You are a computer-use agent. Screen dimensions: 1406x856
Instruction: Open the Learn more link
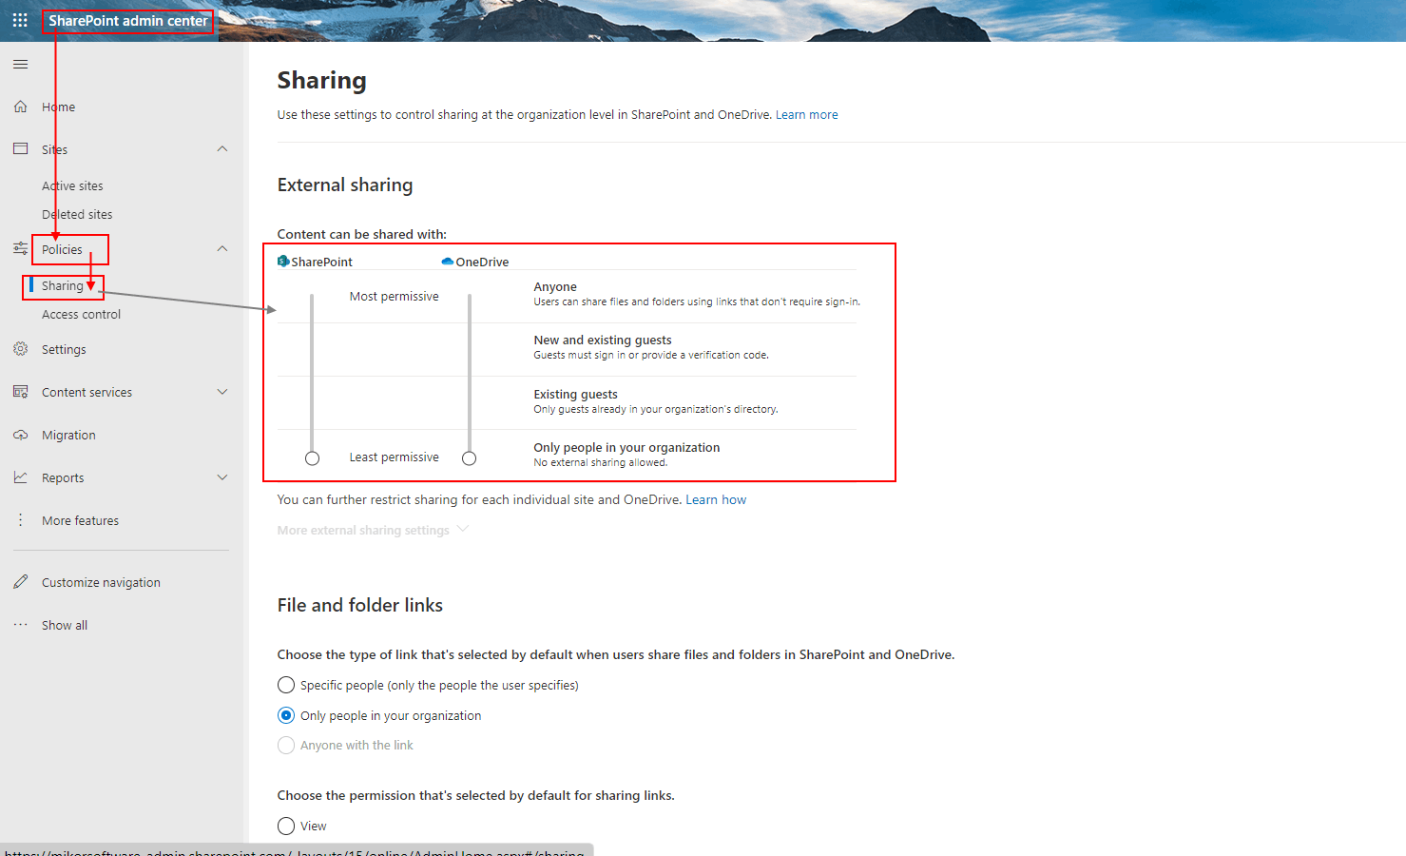[807, 115]
